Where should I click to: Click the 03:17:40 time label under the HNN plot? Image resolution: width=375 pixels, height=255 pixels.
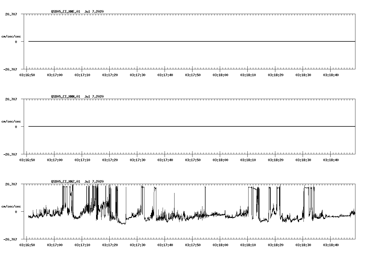(165, 160)
